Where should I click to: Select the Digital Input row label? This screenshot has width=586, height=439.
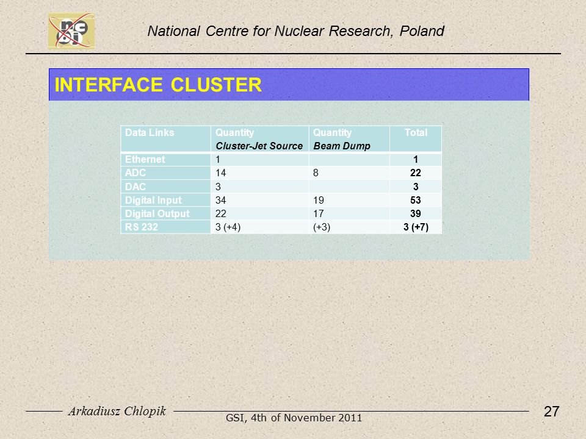[x=153, y=200]
